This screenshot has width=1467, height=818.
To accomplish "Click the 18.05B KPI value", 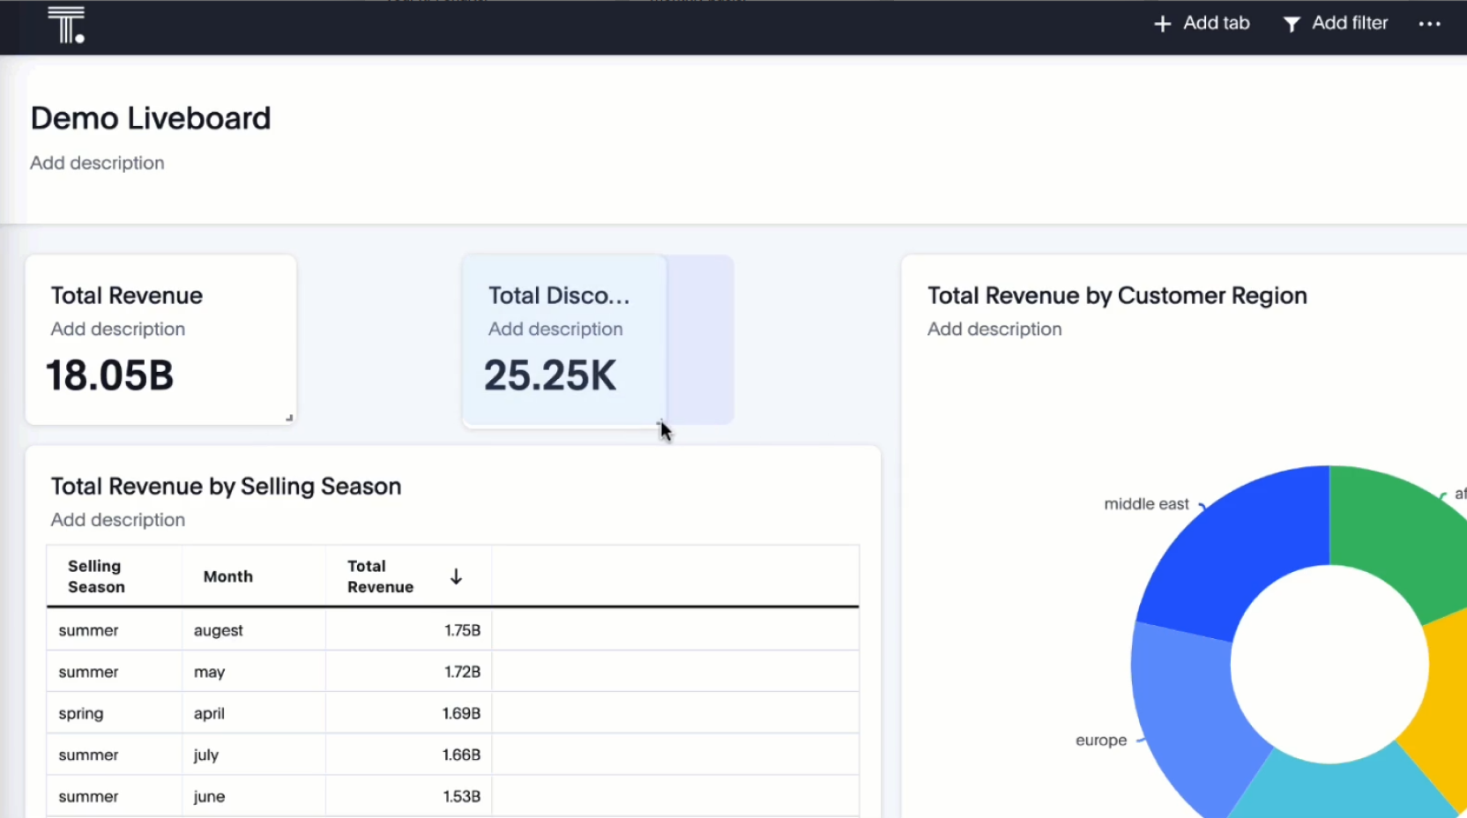I will click(x=109, y=375).
